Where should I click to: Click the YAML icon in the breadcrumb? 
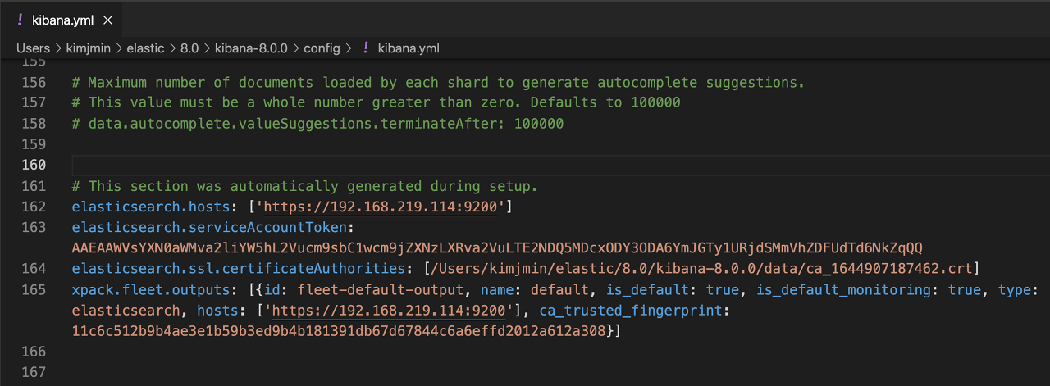point(365,48)
